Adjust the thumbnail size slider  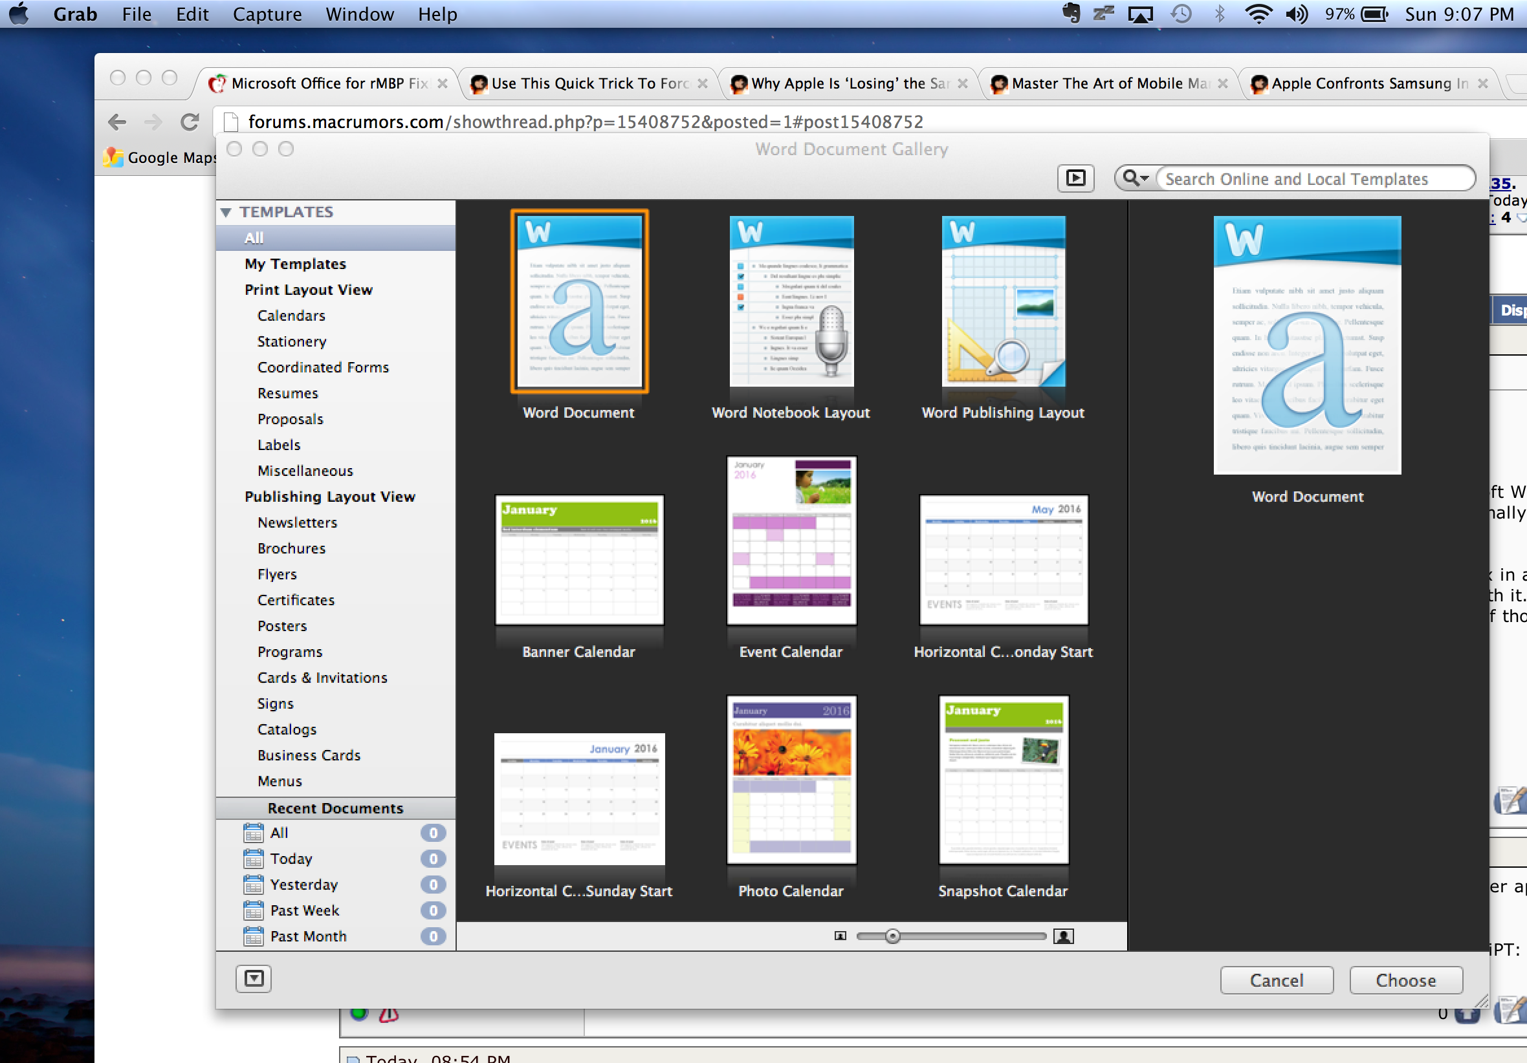(x=892, y=936)
